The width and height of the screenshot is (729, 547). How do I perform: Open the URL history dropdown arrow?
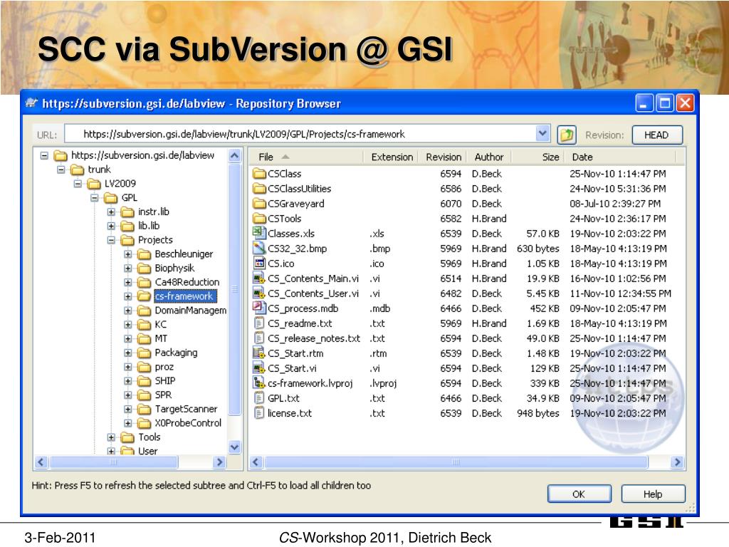(x=542, y=134)
